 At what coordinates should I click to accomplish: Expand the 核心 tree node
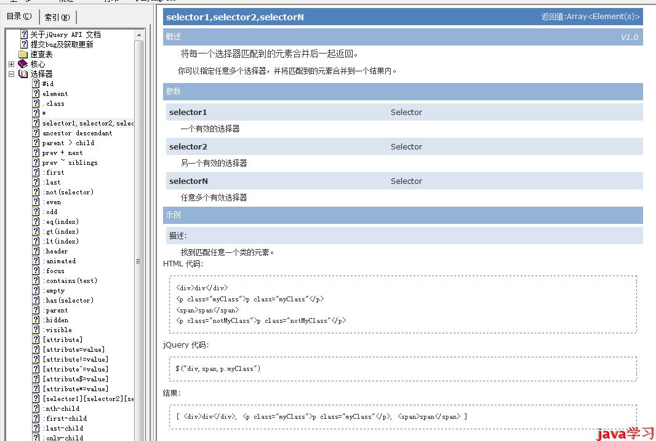click(x=11, y=65)
